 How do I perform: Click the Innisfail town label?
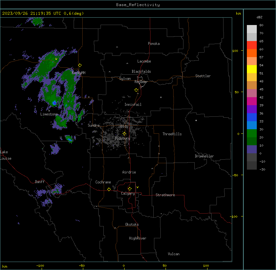pos(133,105)
